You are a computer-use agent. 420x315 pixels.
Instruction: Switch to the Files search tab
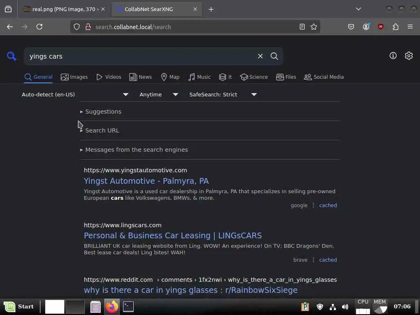coord(286,77)
